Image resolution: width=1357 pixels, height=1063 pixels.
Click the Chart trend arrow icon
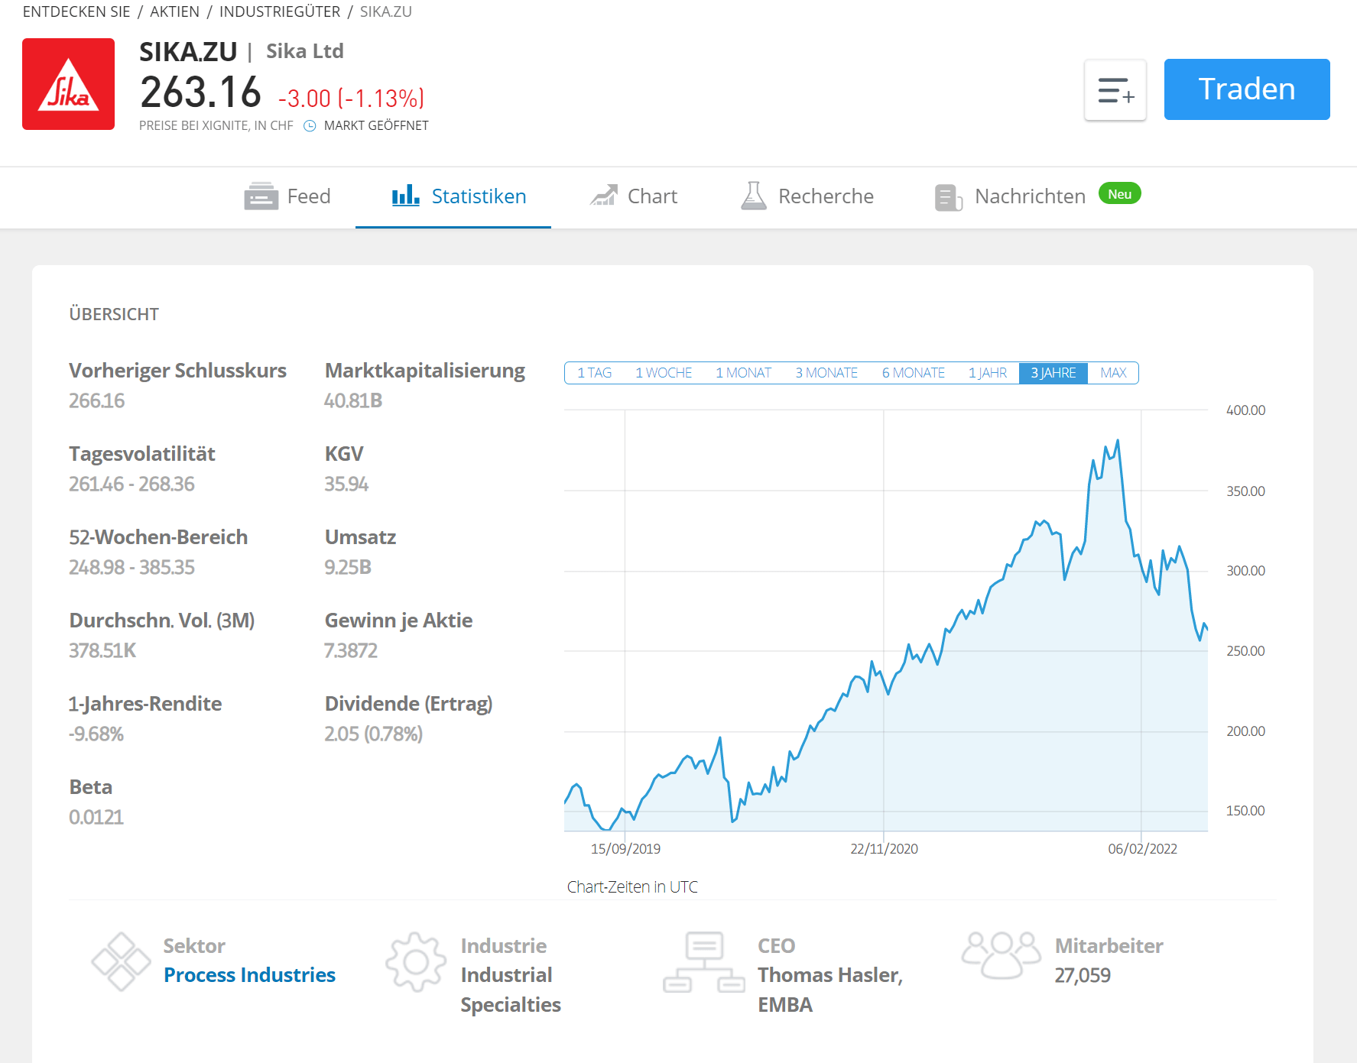603,196
